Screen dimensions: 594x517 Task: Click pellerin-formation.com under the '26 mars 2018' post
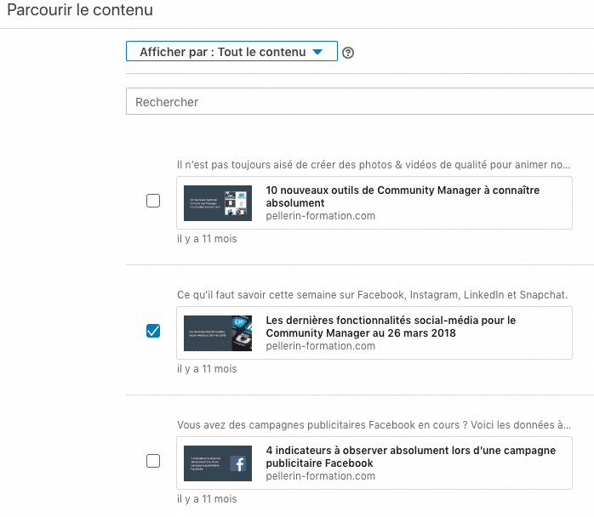tap(320, 346)
